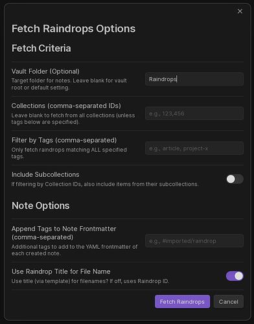
Task: Click the 'Additional tags to add to the YAML' text
Action: pos(75,250)
